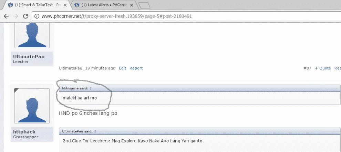The width and height of the screenshot is (341, 152).
Task: Quote post #87 with + Quote
Action: [x=323, y=68]
